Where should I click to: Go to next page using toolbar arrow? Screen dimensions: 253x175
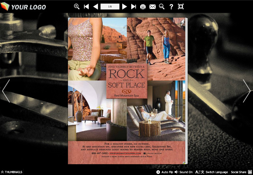click(125, 7)
